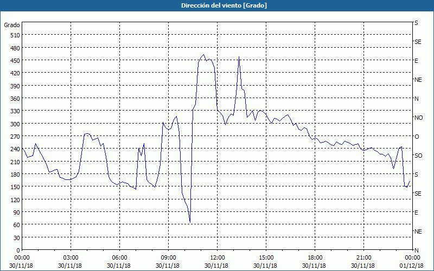The width and height of the screenshot is (434, 271).
Task: Click the "O" compass label
Action: point(417,137)
